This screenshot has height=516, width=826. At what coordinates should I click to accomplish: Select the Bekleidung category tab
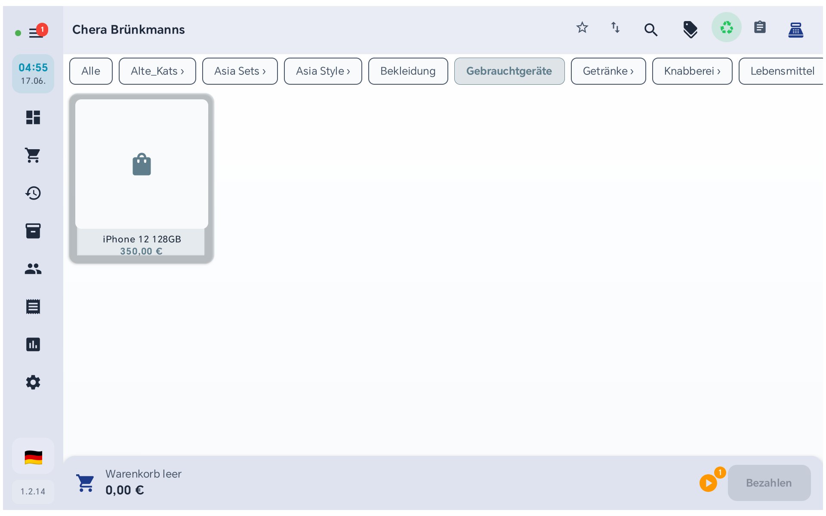[x=408, y=71]
